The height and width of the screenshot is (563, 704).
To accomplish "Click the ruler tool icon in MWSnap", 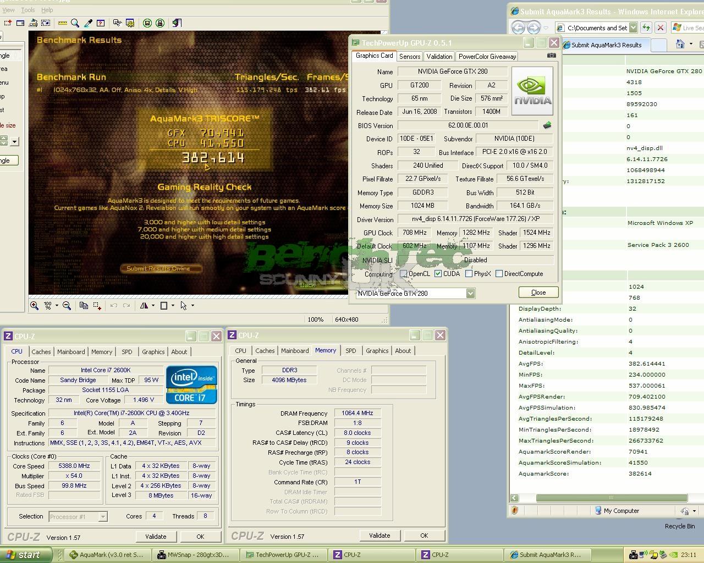I will tap(62, 23).
